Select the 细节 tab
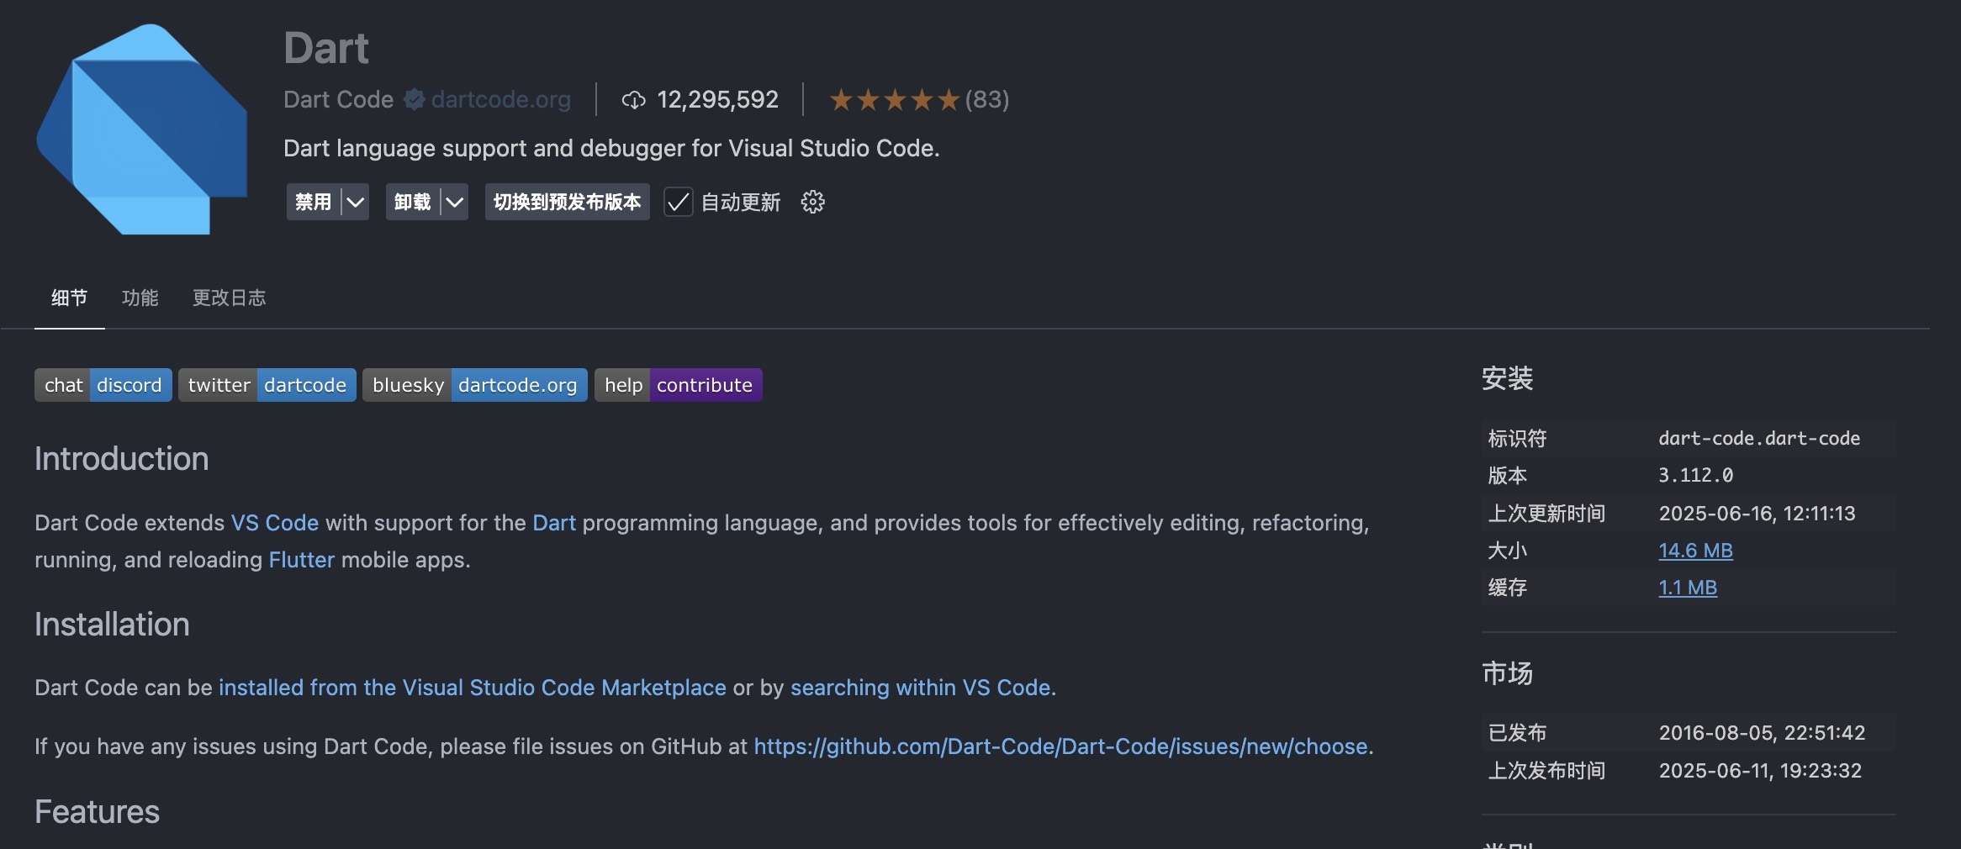1961x849 pixels. tap(69, 298)
